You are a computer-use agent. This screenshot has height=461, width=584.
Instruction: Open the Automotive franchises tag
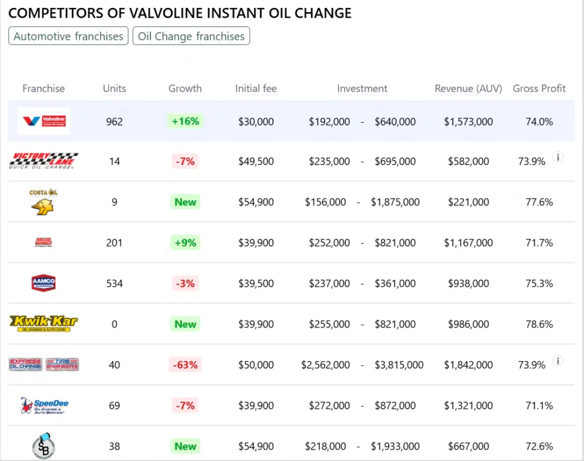tap(68, 36)
